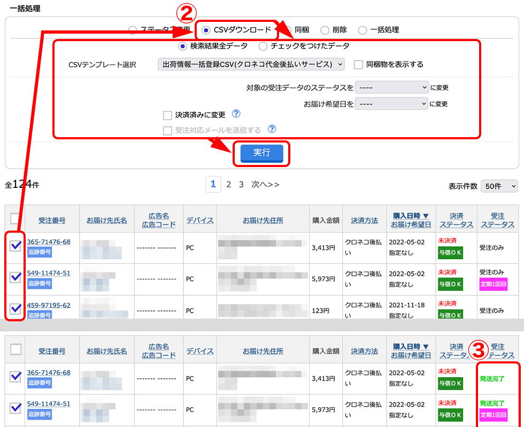Uncheck 受注のみ order 549-11474-51 row checkbox
Screen dimensions: 524x427
point(16,277)
